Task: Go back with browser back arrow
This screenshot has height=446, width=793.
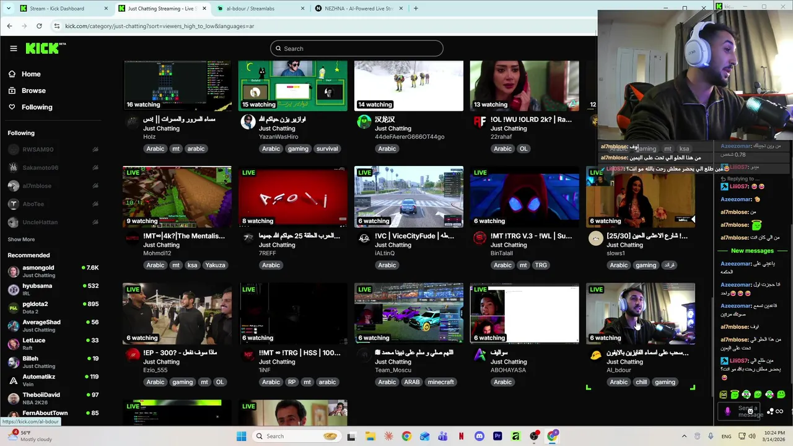Action: pyautogui.click(x=9, y=26)
